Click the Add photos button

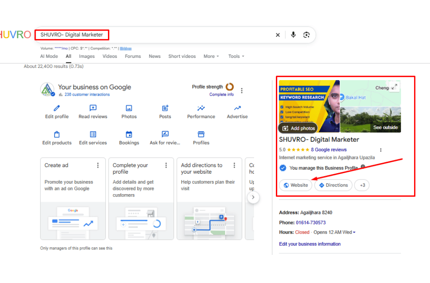pos(298,128)
